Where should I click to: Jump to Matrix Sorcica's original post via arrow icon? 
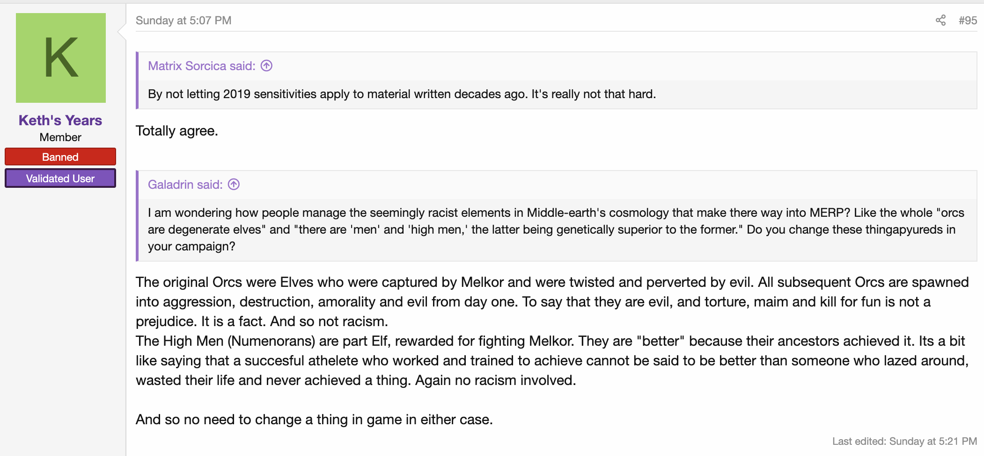pyautogui.click(x=266, y=66)
